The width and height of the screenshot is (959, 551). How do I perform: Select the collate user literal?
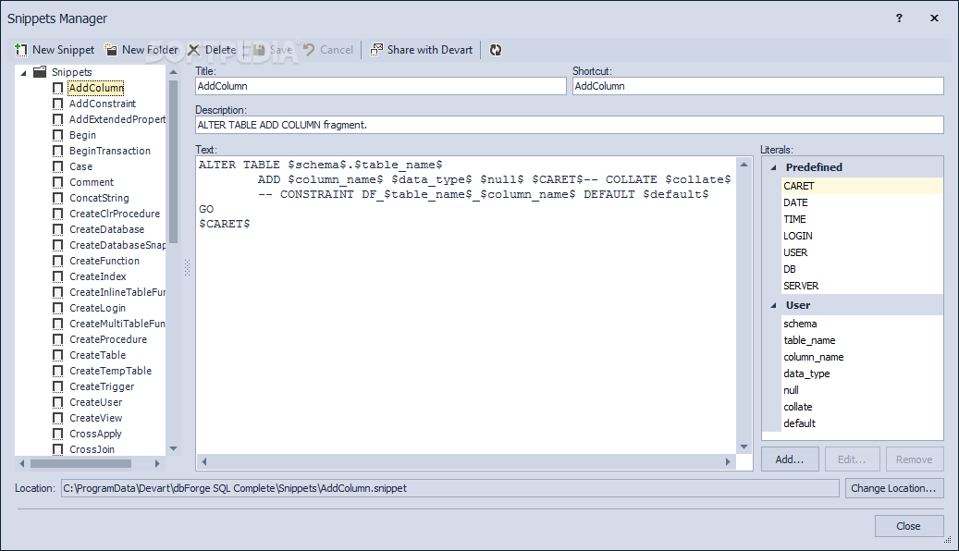pos(863,407)
